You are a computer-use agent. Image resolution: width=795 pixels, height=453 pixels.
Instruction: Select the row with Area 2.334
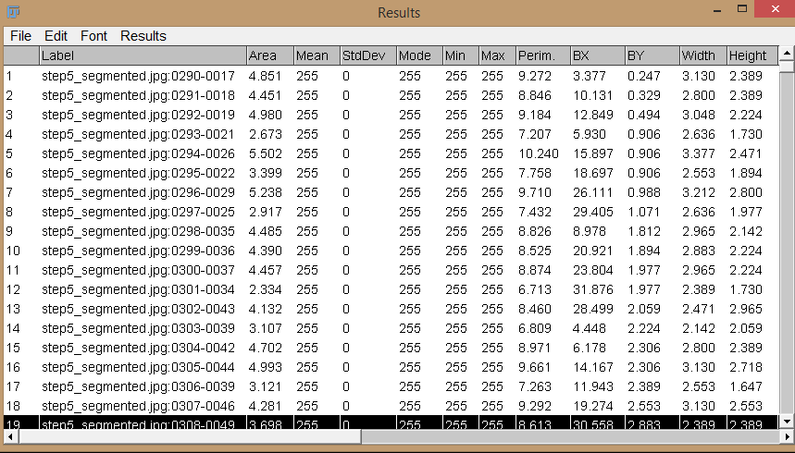coord(139,289)
